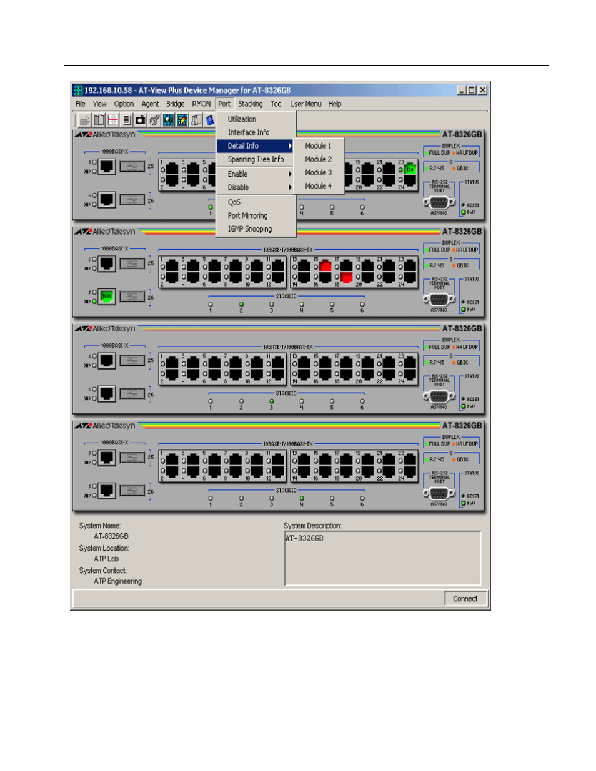Open the Stacking menu
This screenshot has height=771, width=596.
[x=251, y=104]
